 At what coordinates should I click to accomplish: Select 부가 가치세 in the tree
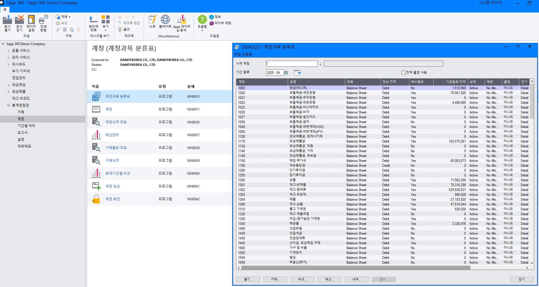[21, 71]
